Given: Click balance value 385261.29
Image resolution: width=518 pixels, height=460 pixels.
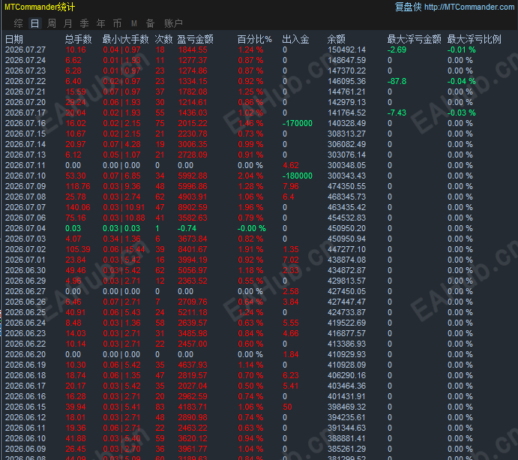Looking at the screenshot, I should point(346,449).
